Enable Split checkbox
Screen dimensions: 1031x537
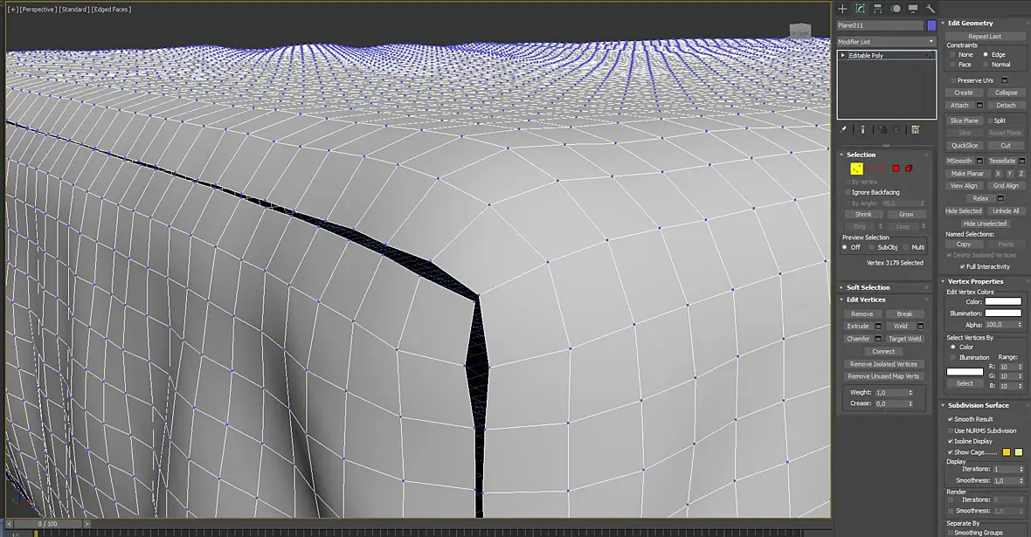[x=990, y=121]
